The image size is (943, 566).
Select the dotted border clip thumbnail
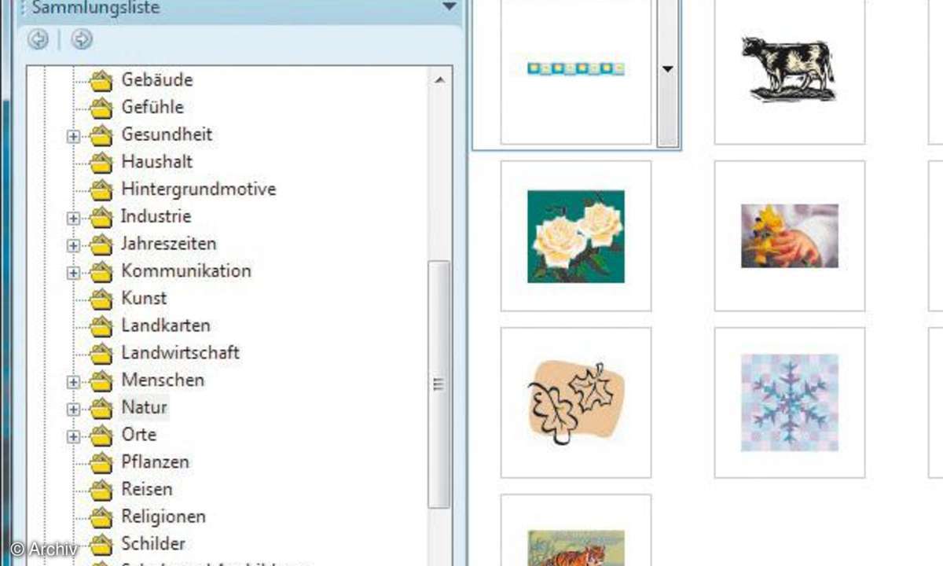coord(576,71)
